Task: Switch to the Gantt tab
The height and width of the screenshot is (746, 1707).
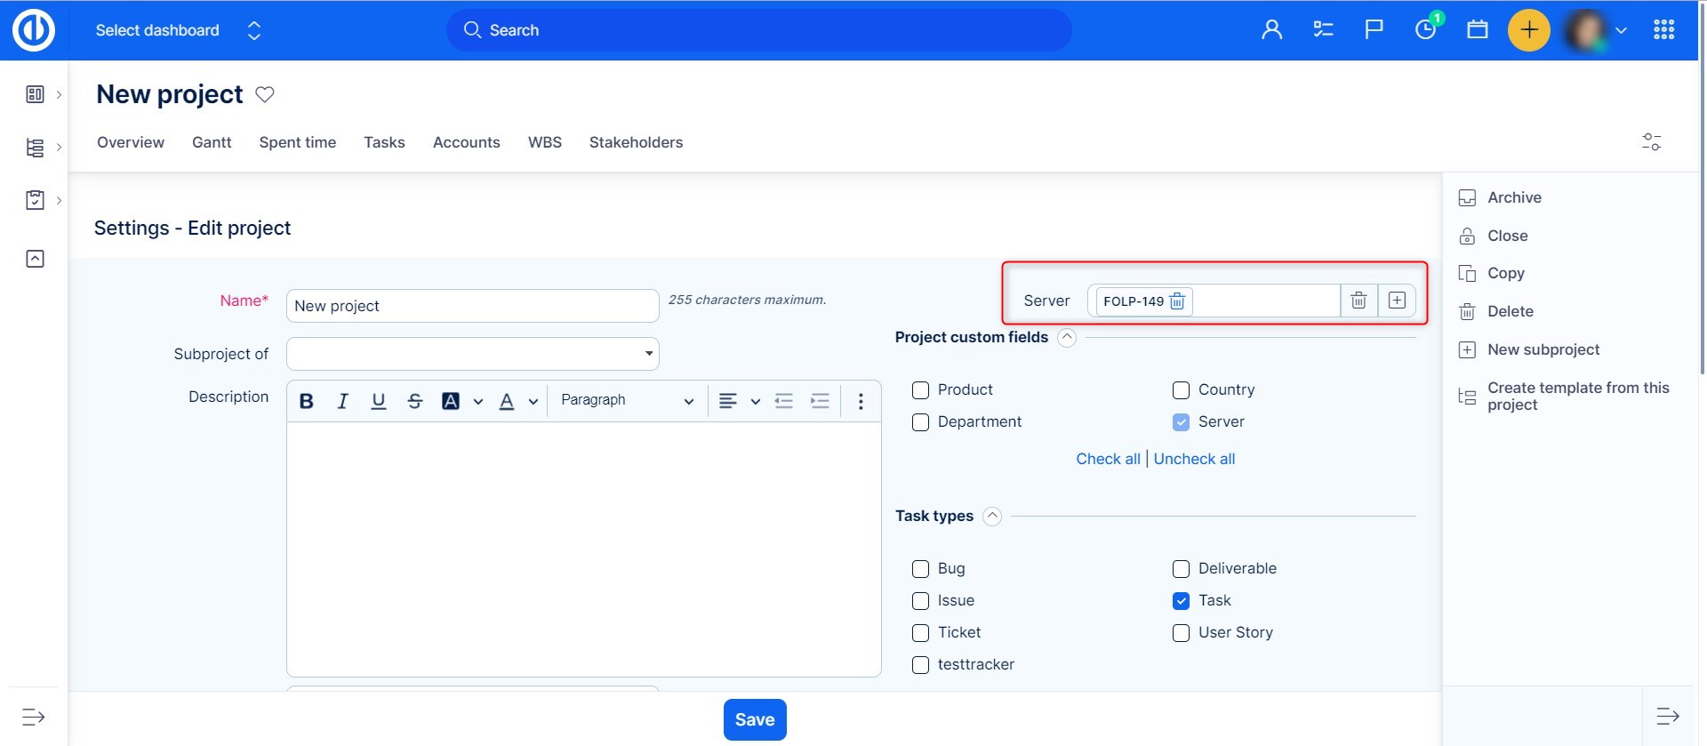Action: (x=212, y=142)
